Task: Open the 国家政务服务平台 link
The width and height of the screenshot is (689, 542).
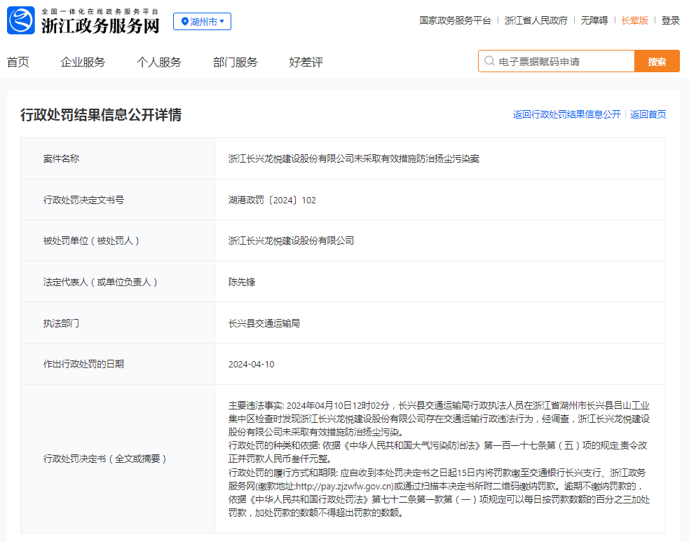Action: [455, 20]
